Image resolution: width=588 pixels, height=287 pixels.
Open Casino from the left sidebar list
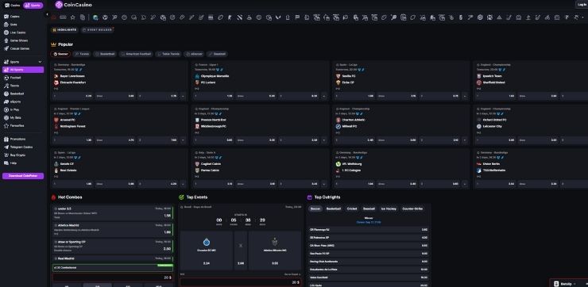pos(15,17)
